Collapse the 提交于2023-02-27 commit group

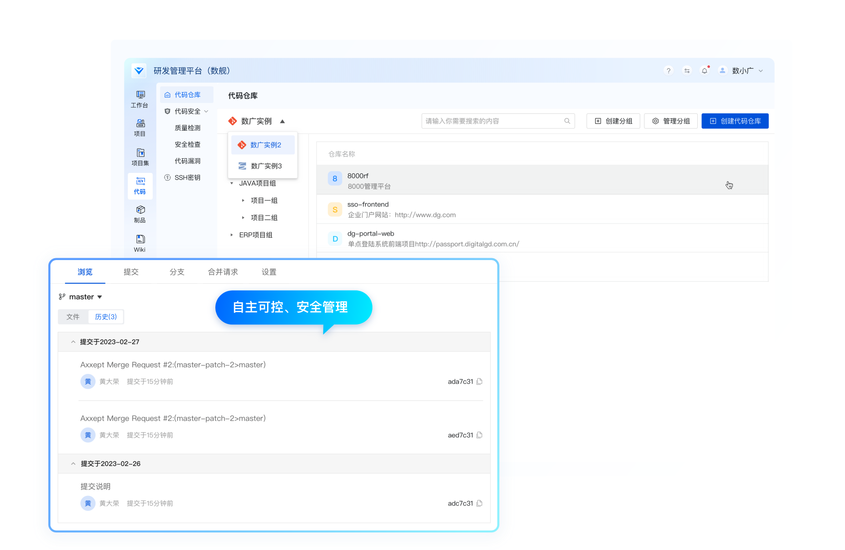click(73, 342)
